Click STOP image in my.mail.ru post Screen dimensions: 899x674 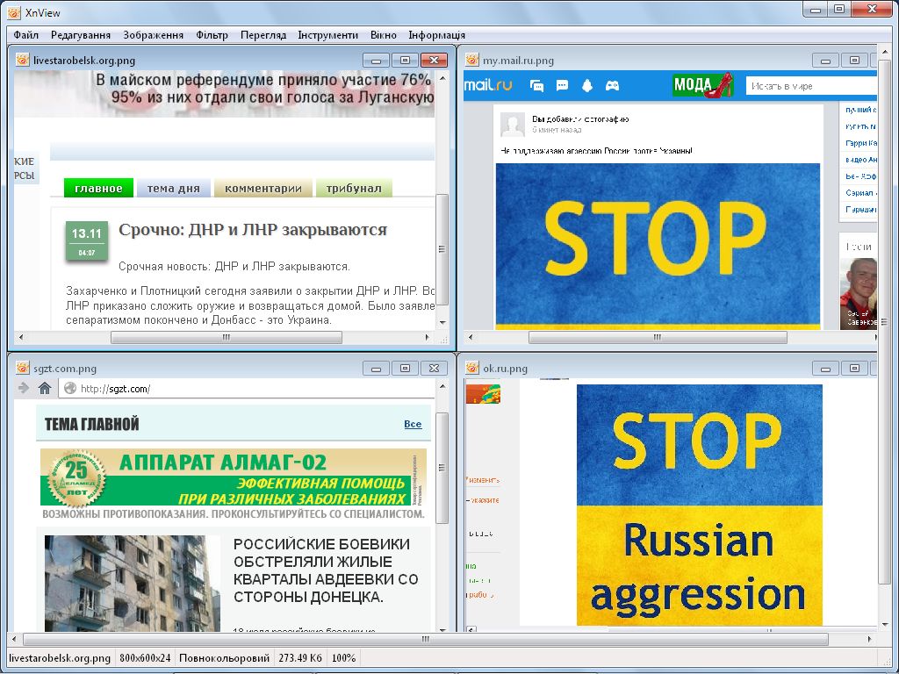pyautogui.click(x=658, y=247)
